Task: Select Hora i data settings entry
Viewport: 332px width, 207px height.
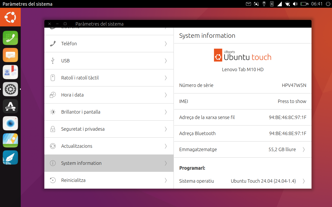Action: (109, 95)
